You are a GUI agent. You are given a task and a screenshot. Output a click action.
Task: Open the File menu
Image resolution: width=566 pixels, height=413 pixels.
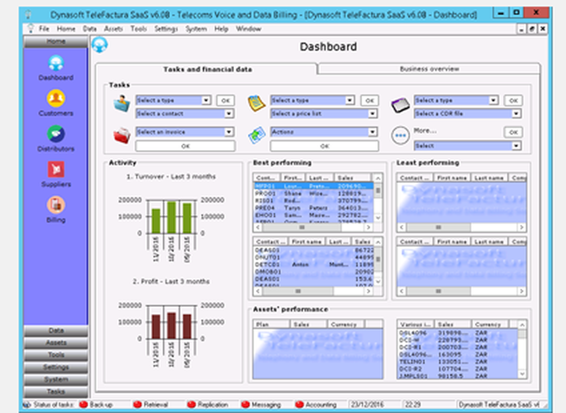(44, 29)
